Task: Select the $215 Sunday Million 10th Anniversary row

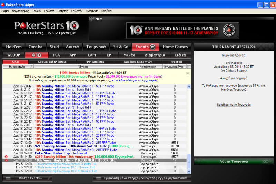Action: coord(95,157)
